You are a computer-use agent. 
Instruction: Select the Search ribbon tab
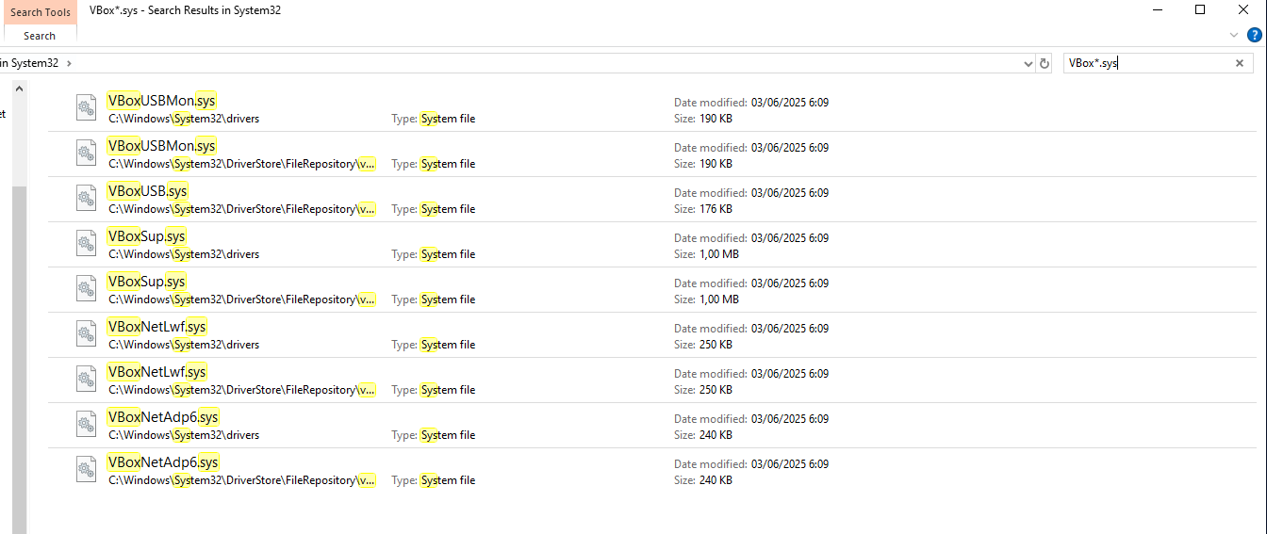pyautogui.click(x=40, y=36)
